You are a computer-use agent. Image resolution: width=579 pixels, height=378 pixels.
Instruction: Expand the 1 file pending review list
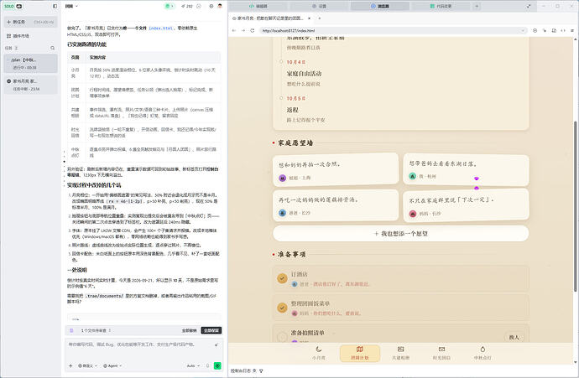pos(96,330)
